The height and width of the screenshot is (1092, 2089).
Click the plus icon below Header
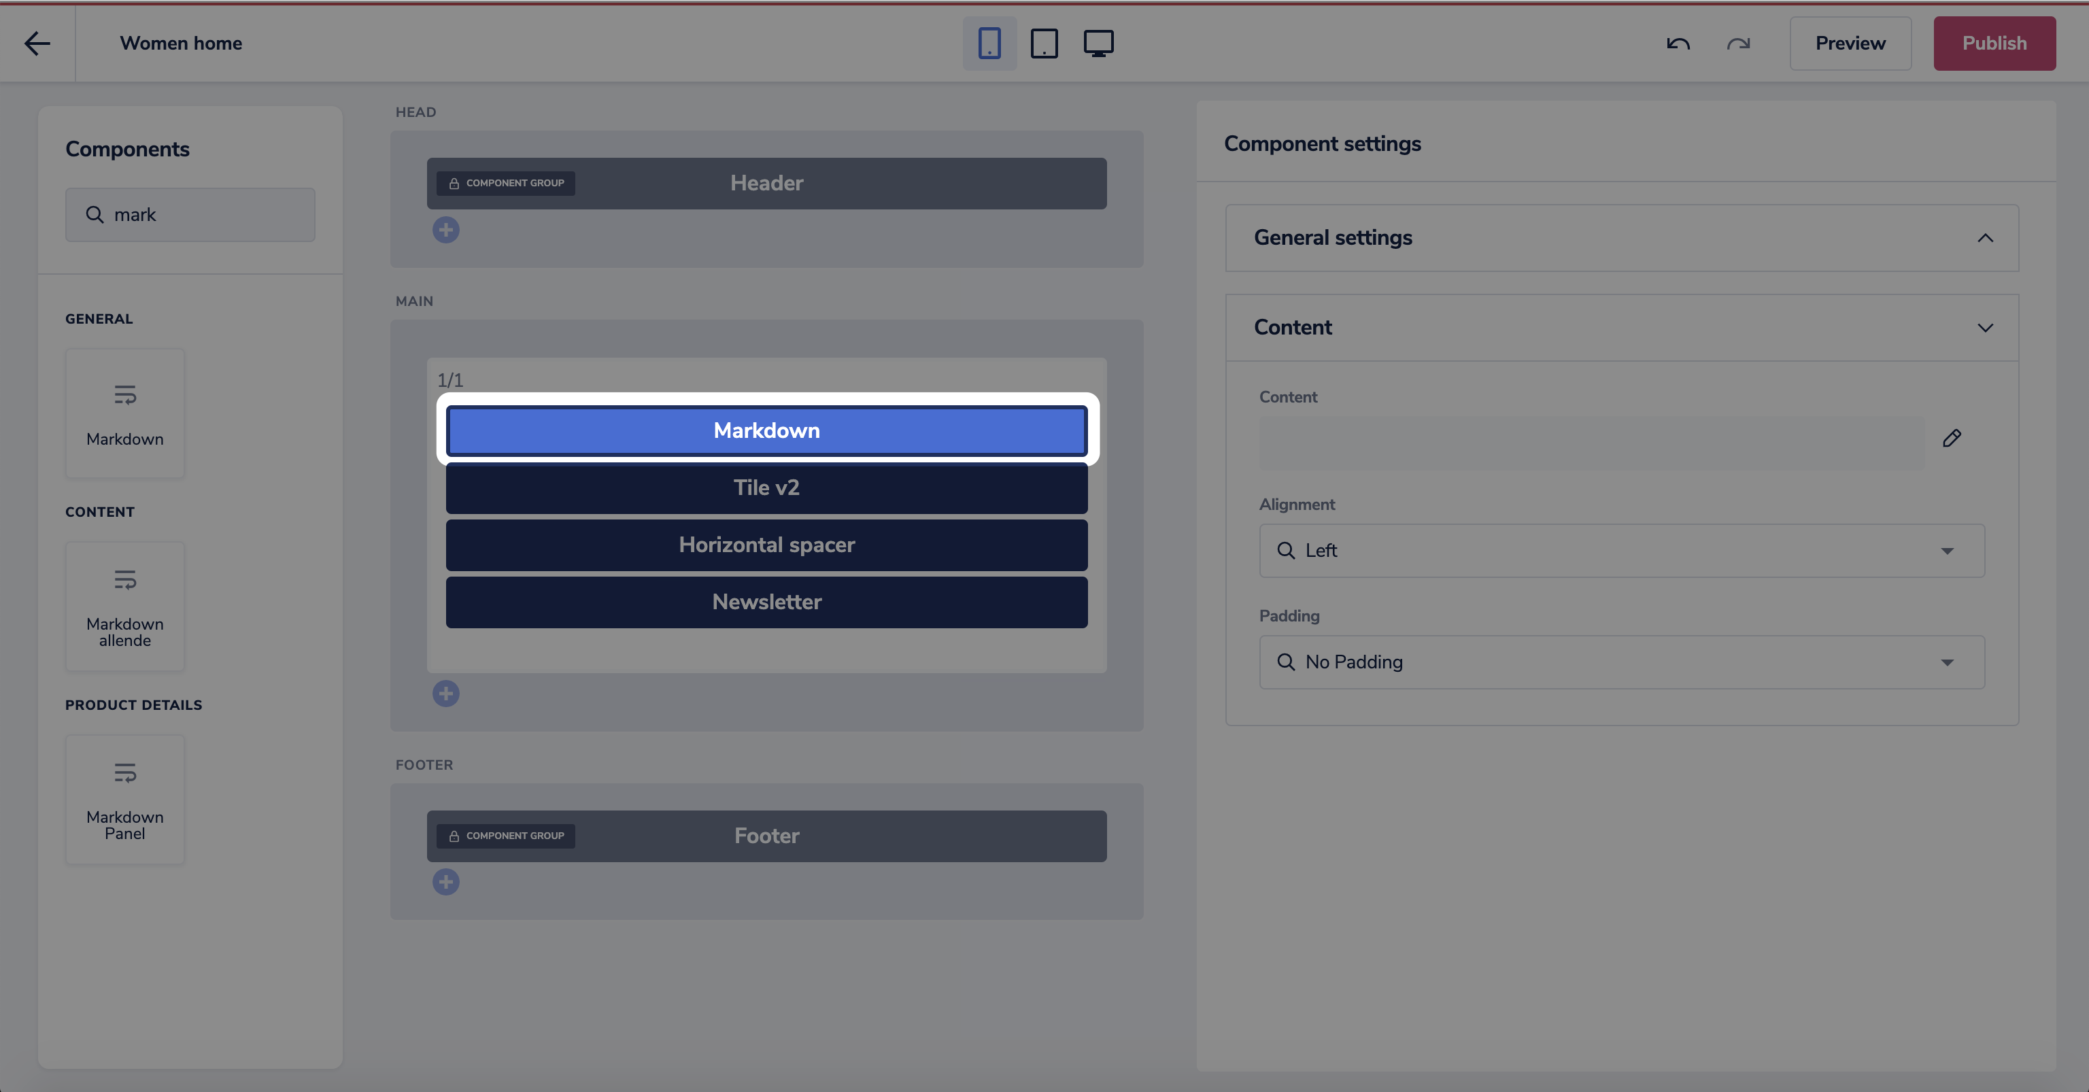pos(446,231)
